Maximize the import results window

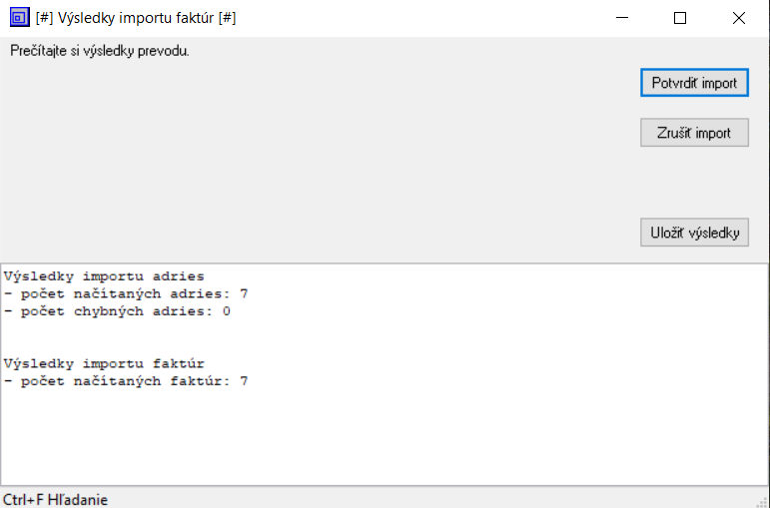(680, 18)
